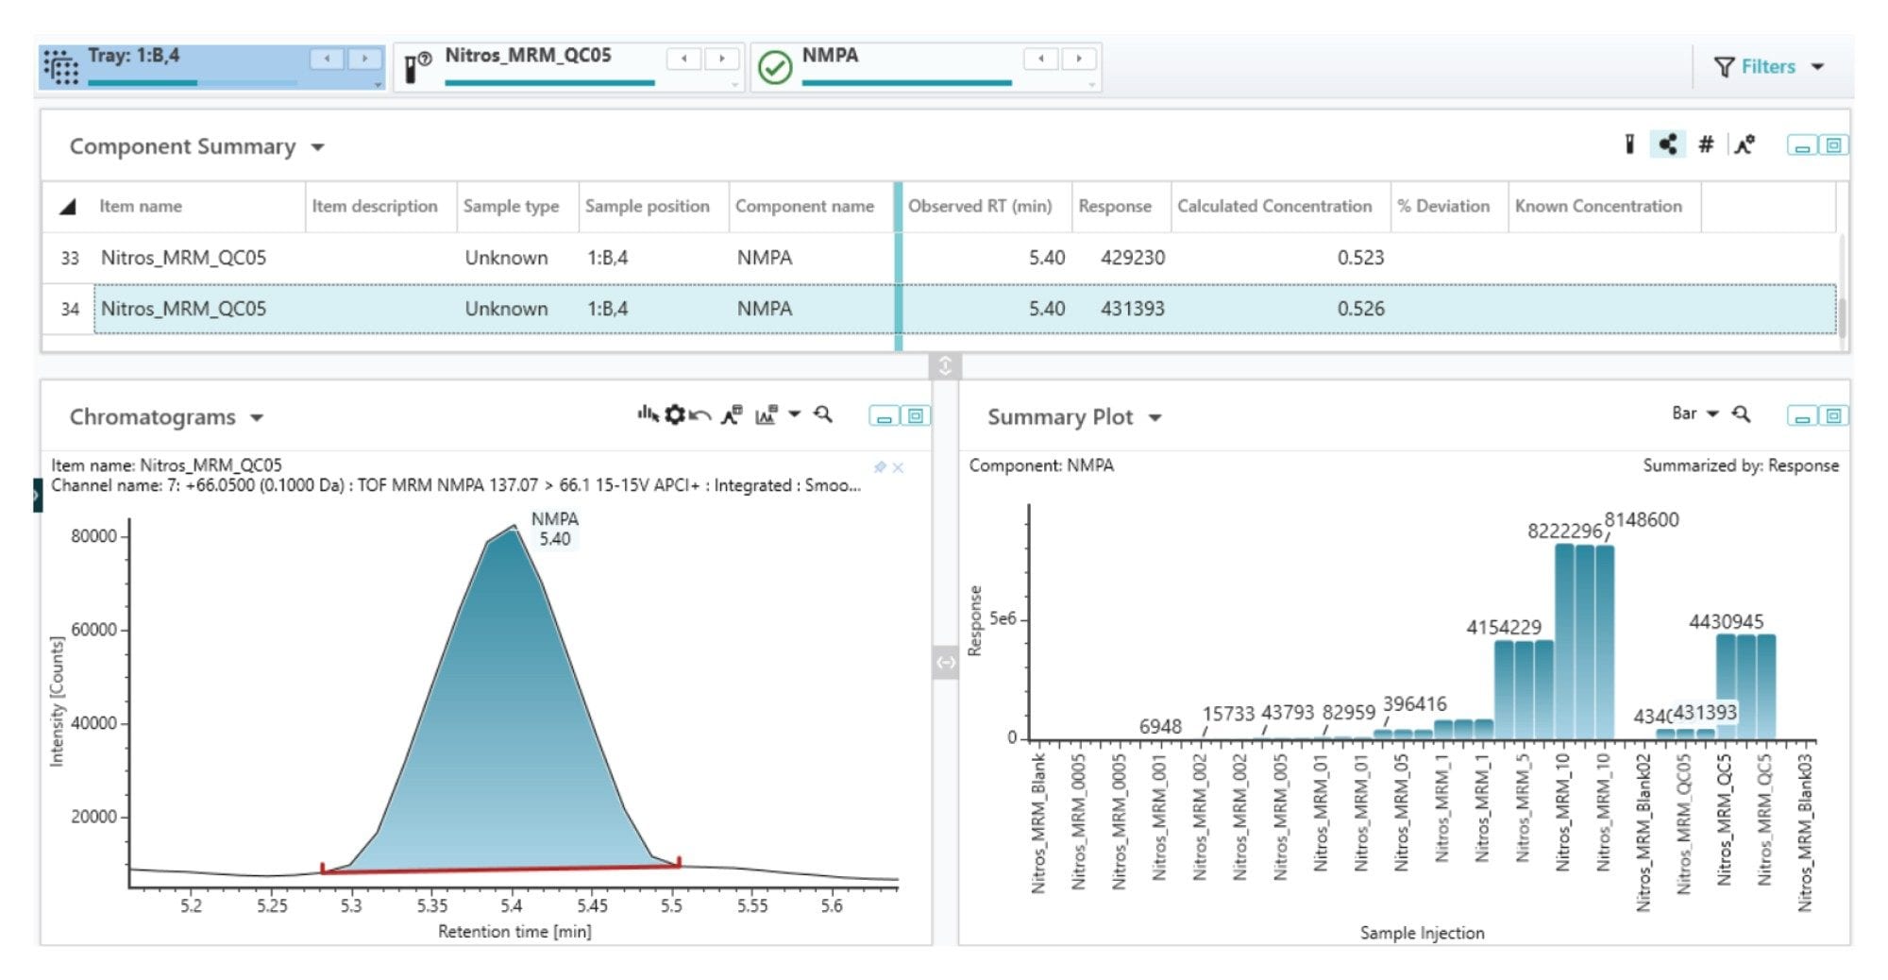The width and height of the screenshot is (1888, 980).
Task: Click the 4154229 bar in Summary Plot
Action: 1504,690
